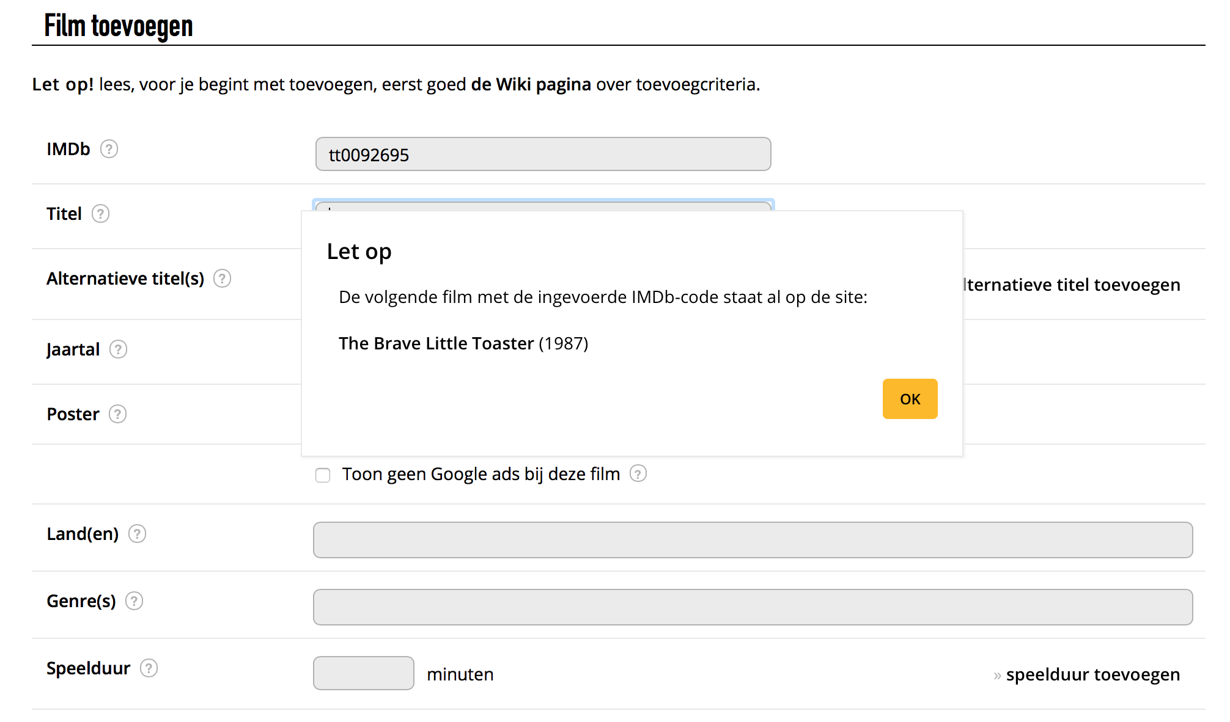
Task: Open The Brave Little Toaster link
Action: coord(436,343)
